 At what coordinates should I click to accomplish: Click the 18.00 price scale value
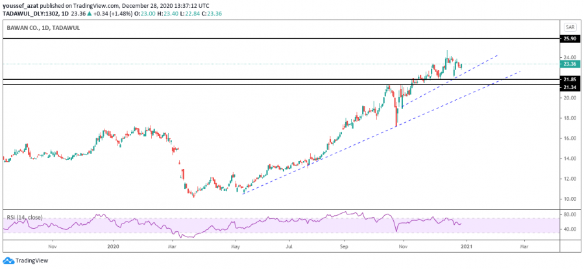pos(570,118)
